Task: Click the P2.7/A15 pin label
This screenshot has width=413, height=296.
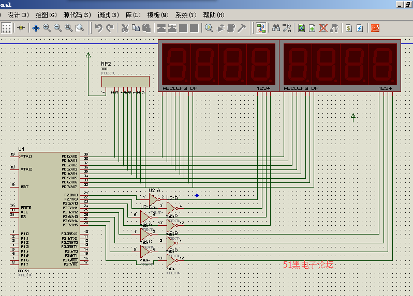Action: point(70,225)
